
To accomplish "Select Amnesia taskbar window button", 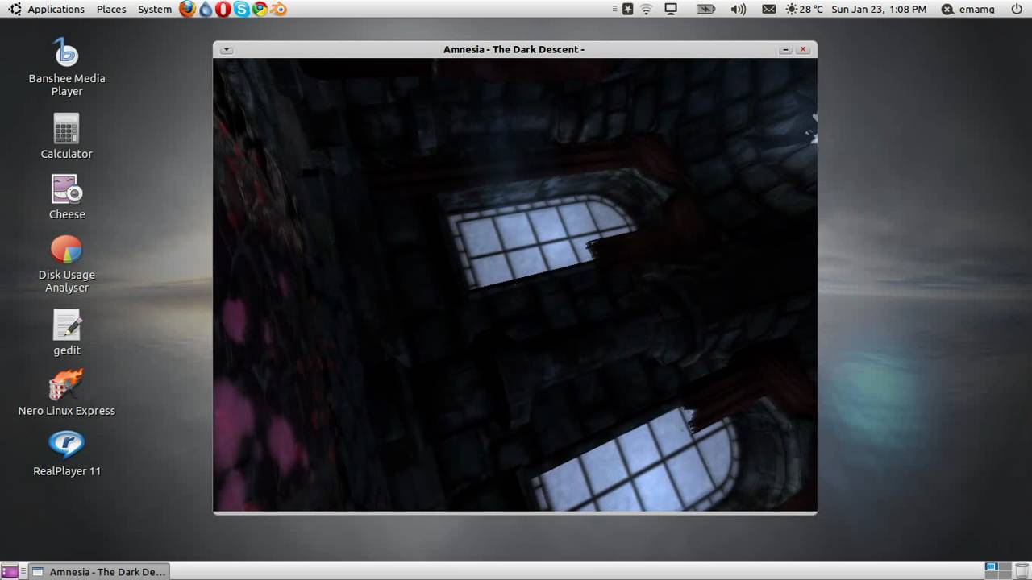I will 99,571.
